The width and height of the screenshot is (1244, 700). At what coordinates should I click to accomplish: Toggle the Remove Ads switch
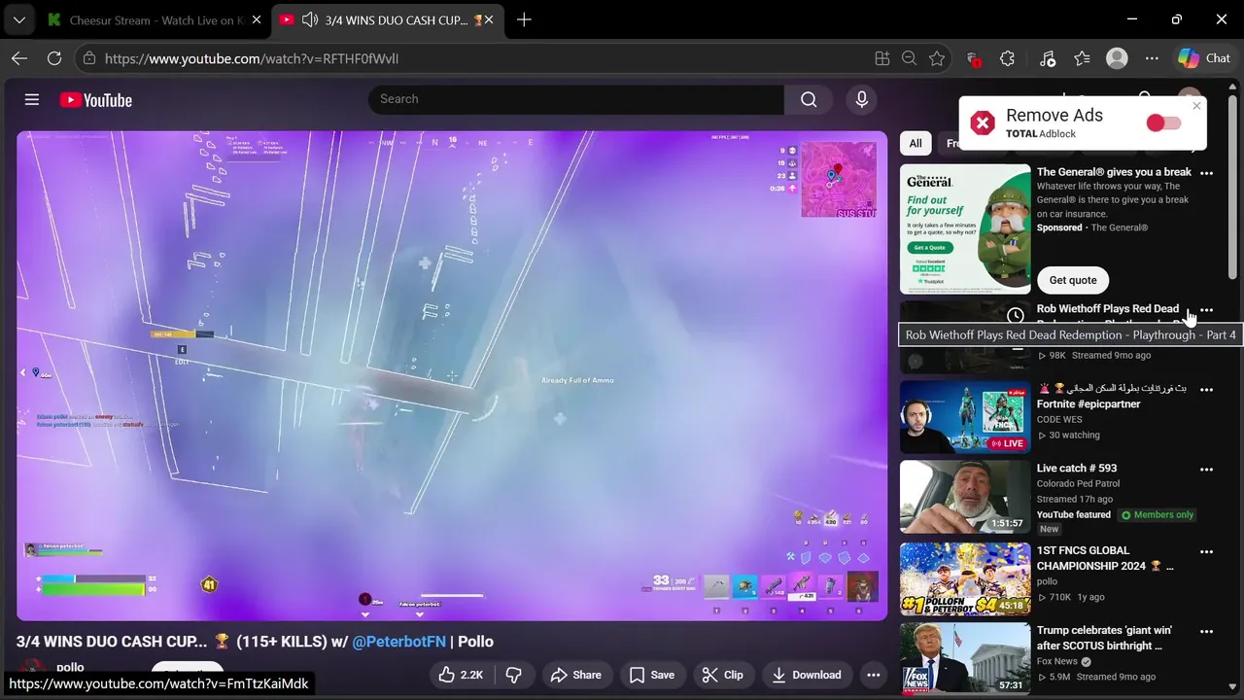[x=1163, y=122]
